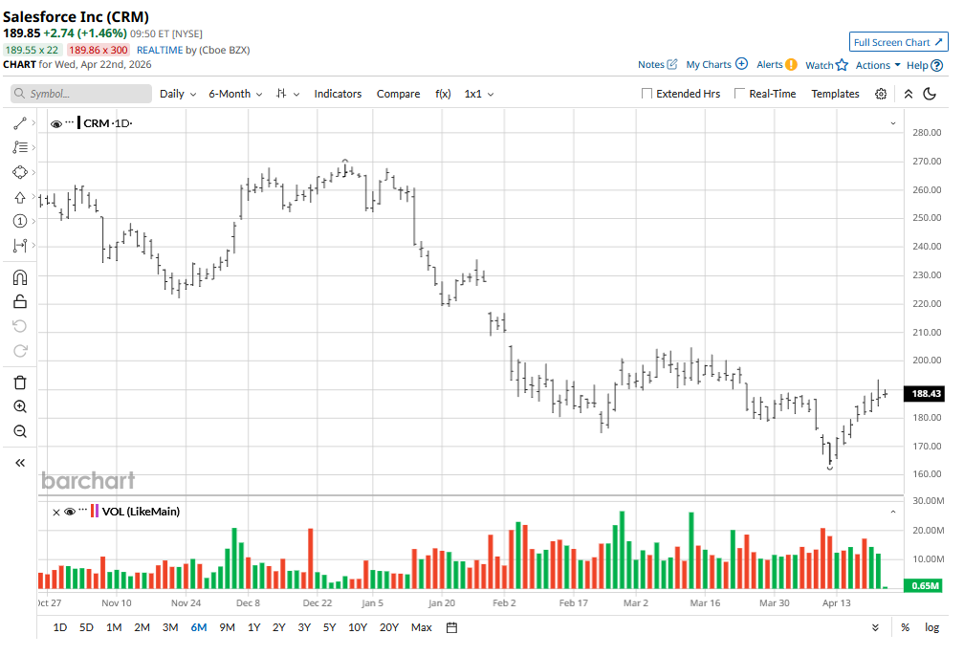964x656 pixels.
Task: Open chart settings gear icon
Action: [x=881, y=94]
